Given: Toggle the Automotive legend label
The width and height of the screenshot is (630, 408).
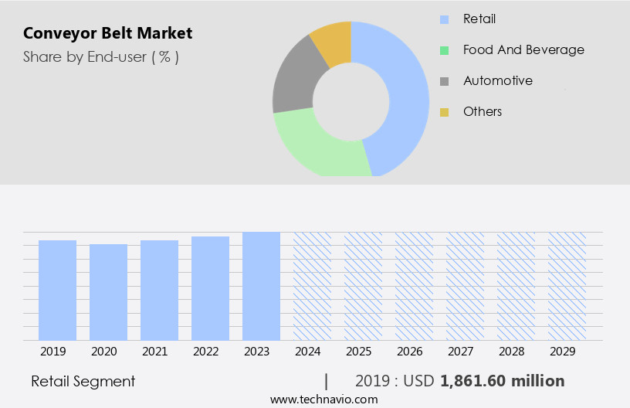Looking at the screenshot, I should click(497, 80).
